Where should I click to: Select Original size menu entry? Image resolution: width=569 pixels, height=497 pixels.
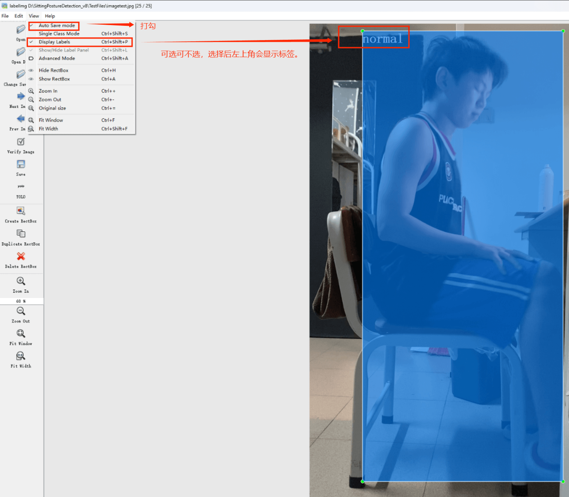click(52, 108)
